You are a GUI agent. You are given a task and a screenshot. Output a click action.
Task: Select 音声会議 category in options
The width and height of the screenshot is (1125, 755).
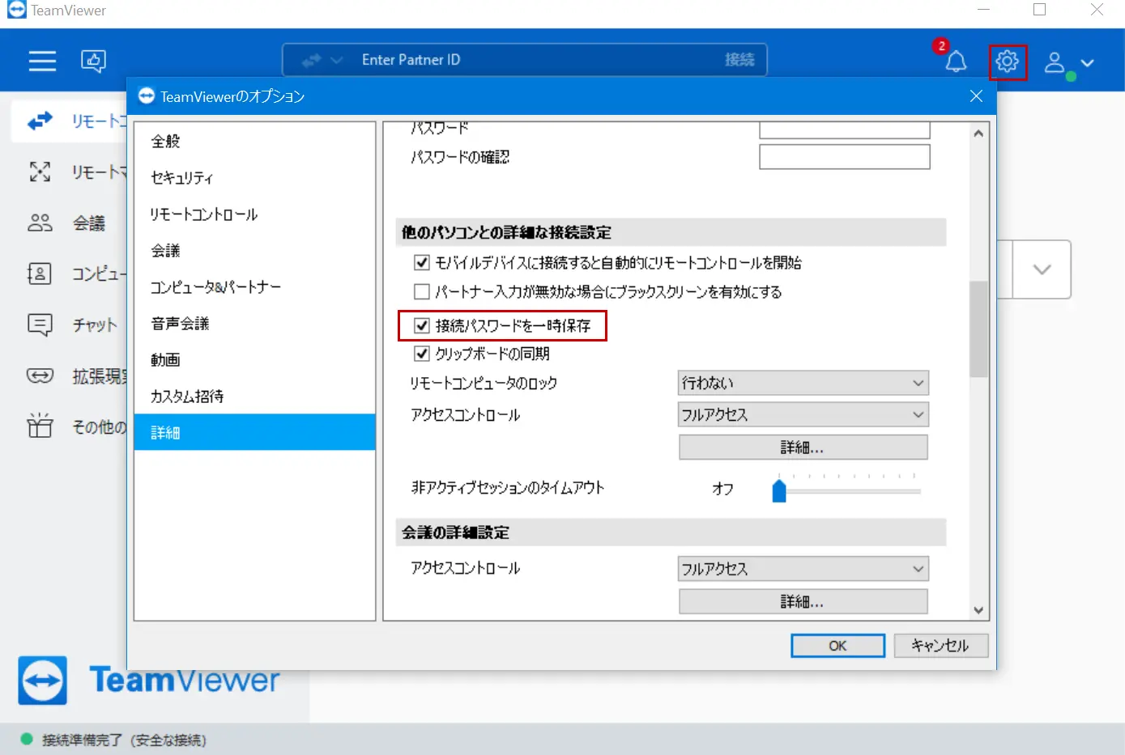click(x=254, y=323)
